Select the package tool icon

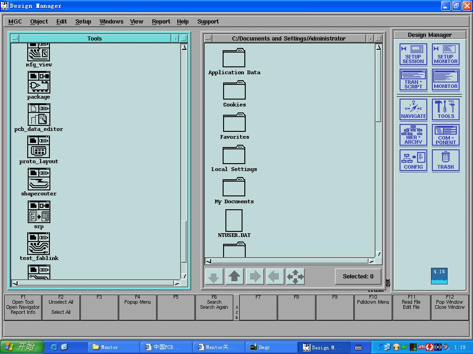(39, 82)
